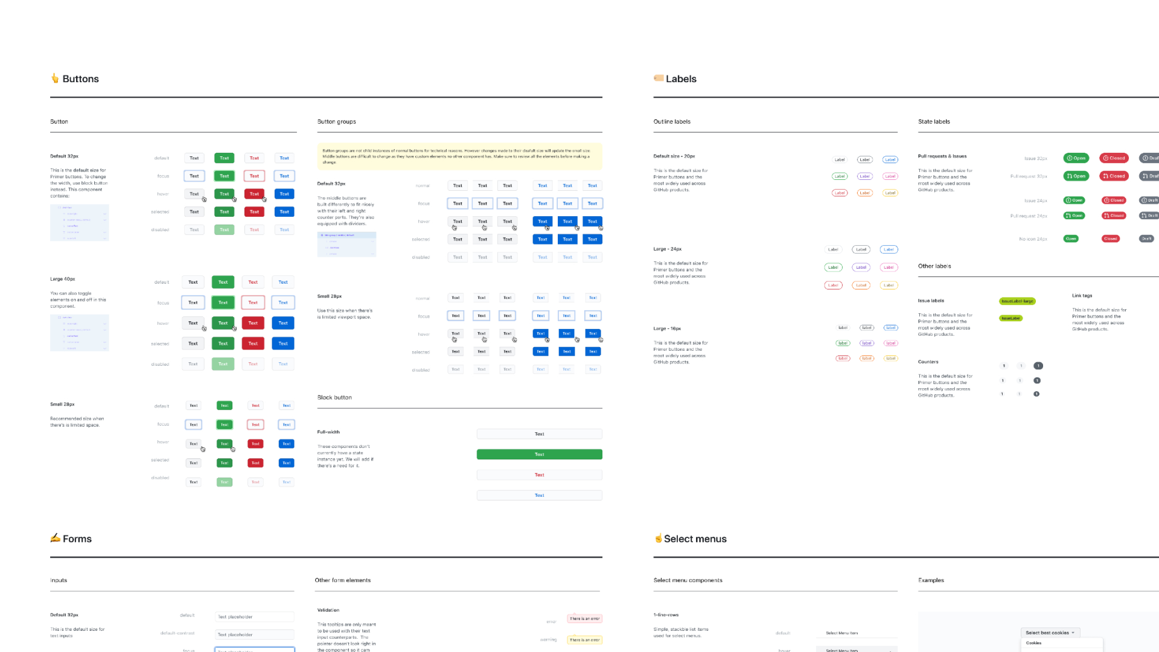The width and height of the screenshot is (1159, 652).
Task: Click the full-width green Text block button
Action: (539, 454)
